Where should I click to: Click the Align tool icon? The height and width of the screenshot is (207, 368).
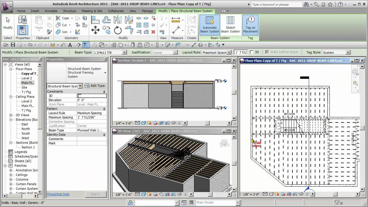[95, 20]
